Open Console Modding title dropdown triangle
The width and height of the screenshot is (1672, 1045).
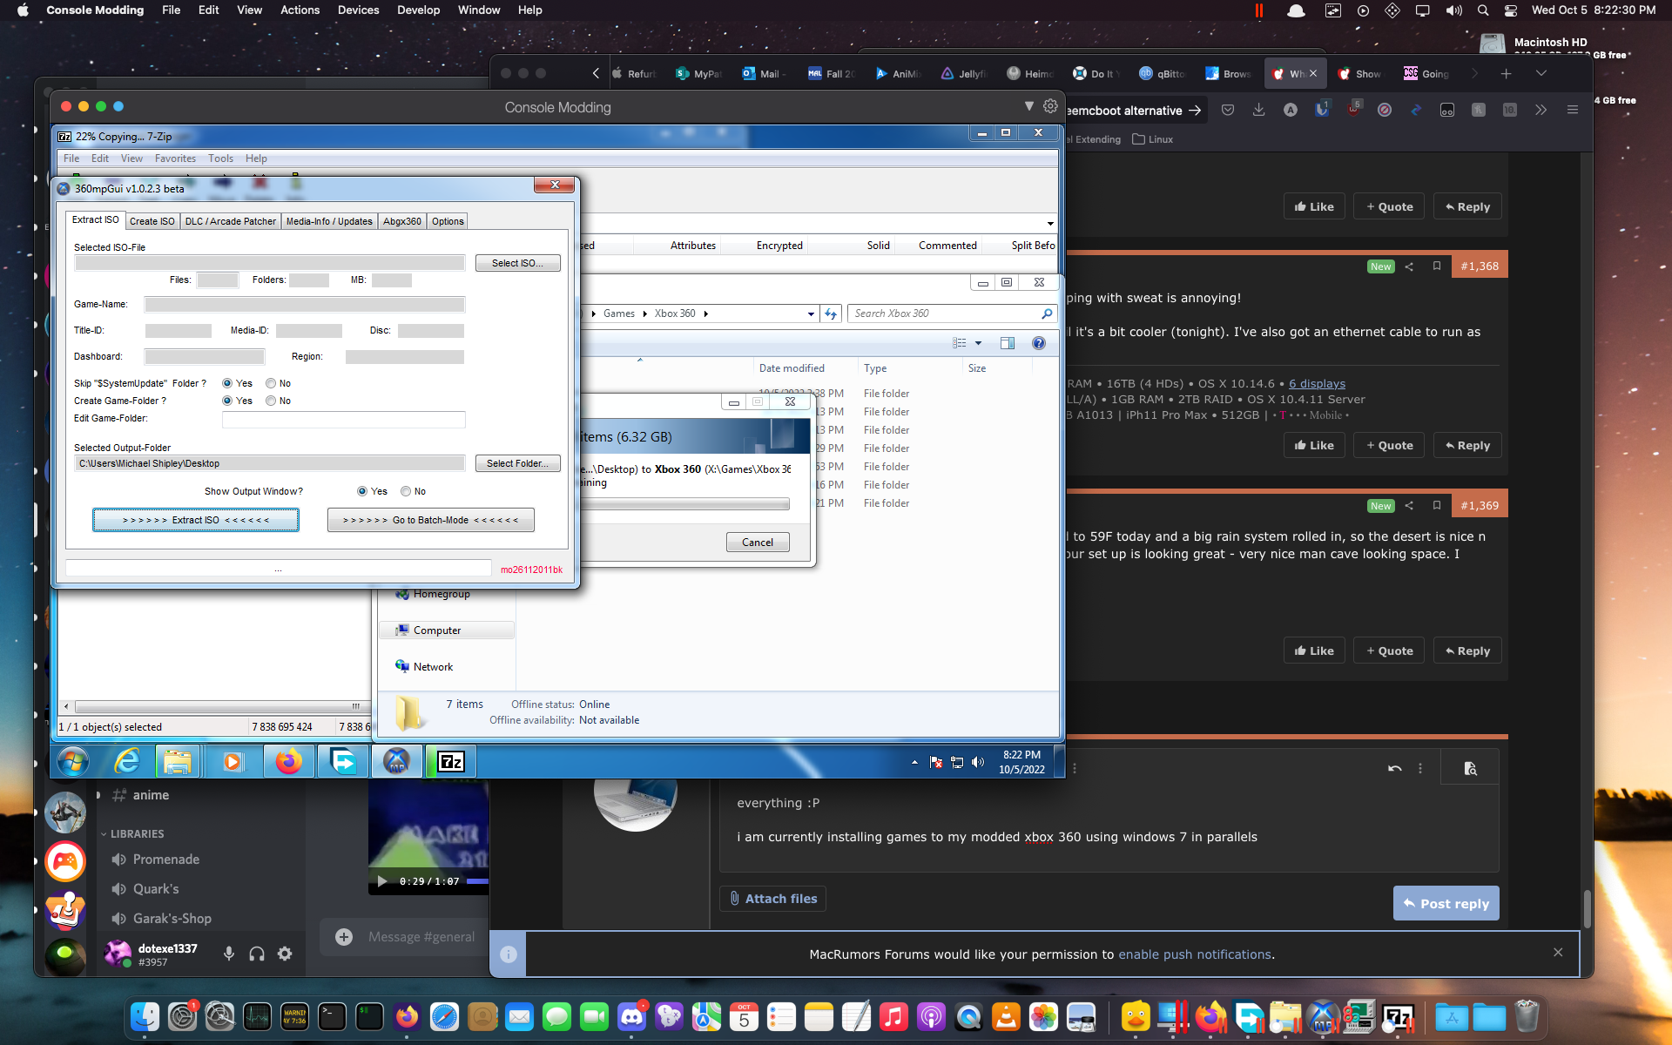pos(1029,106)
